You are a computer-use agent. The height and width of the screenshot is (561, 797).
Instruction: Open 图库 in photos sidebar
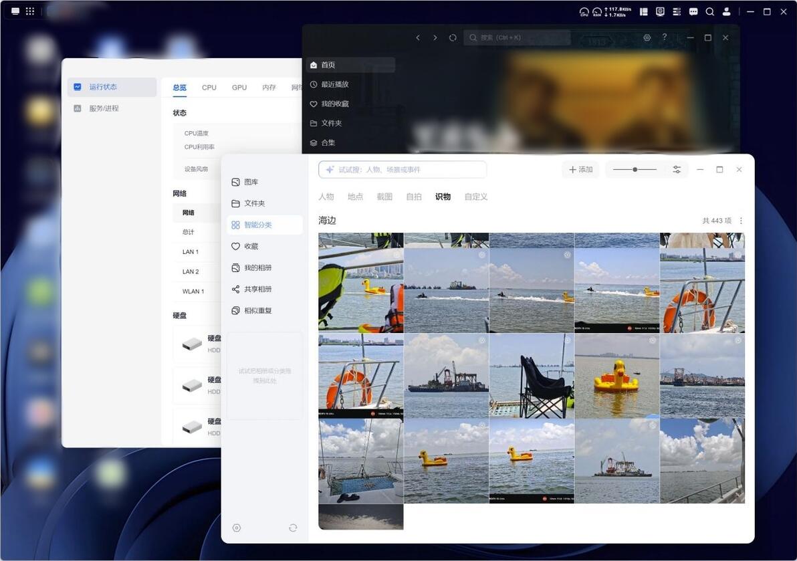264,182
